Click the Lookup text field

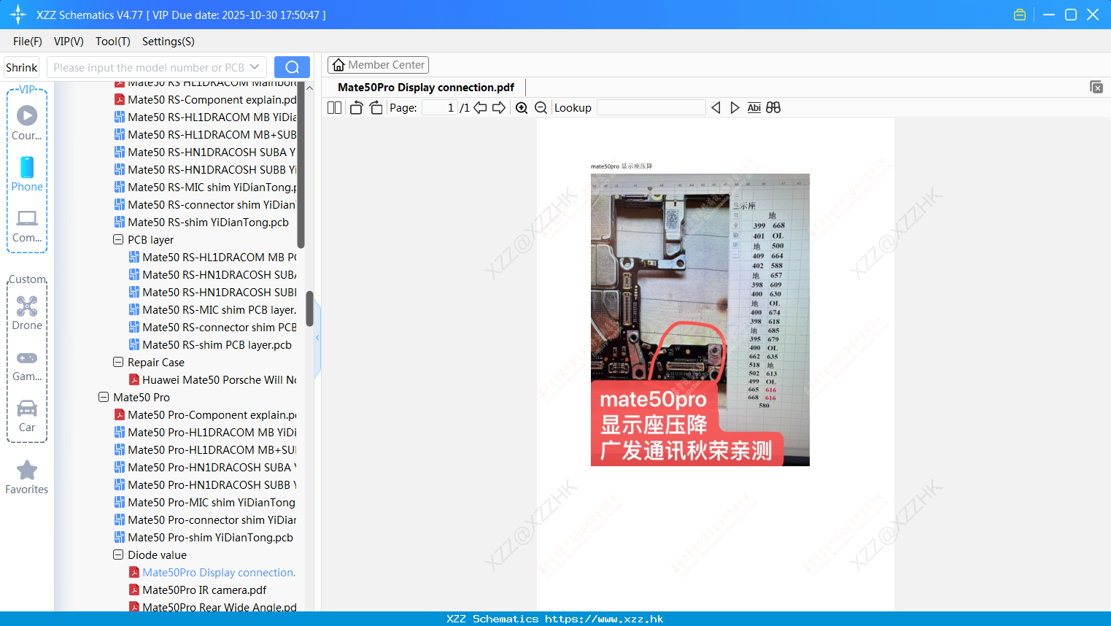point(651,108)
